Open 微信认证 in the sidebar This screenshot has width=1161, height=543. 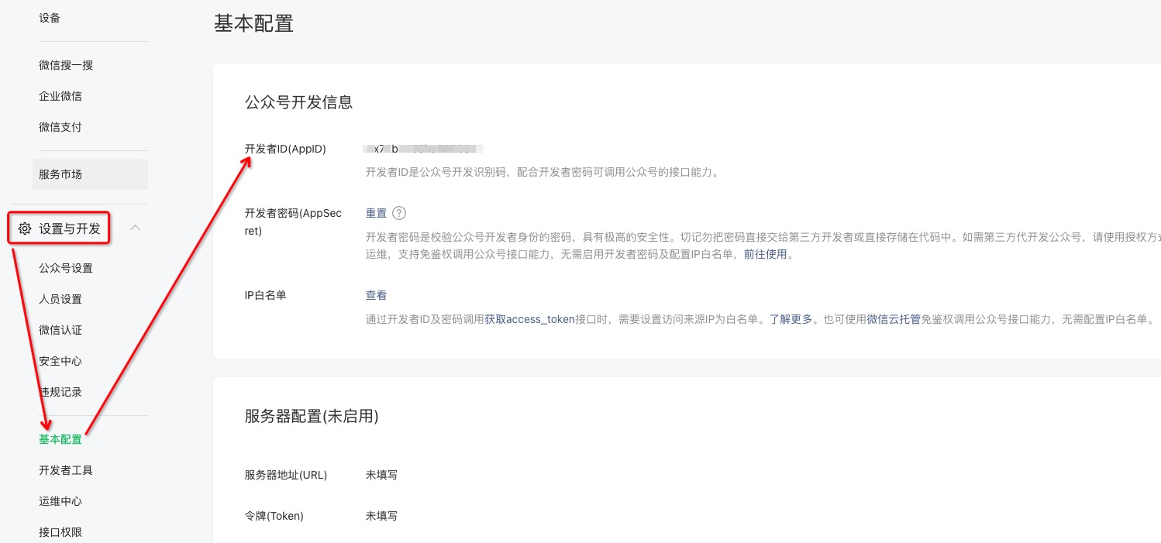60,330
